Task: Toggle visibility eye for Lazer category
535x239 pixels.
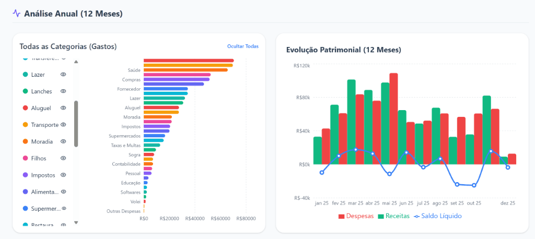Action: [63, 75]
